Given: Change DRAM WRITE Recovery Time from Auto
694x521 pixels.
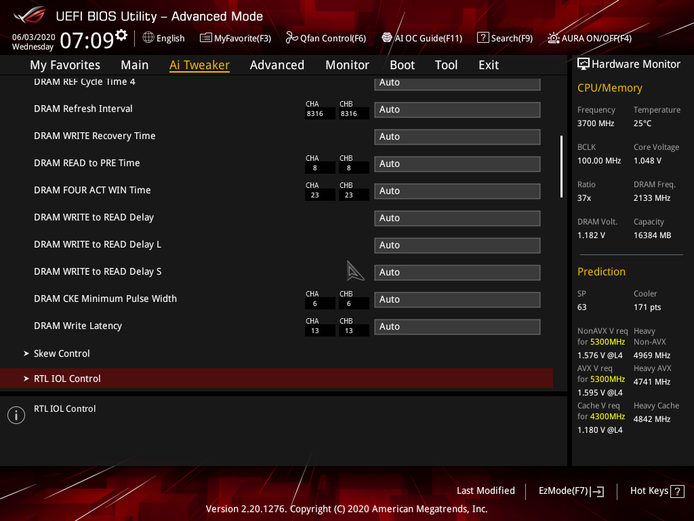Looking at the screenshot, I should 457,136.
